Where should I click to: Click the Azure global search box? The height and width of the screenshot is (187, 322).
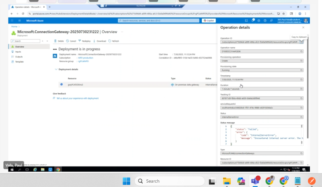click(x=158, y=20)
